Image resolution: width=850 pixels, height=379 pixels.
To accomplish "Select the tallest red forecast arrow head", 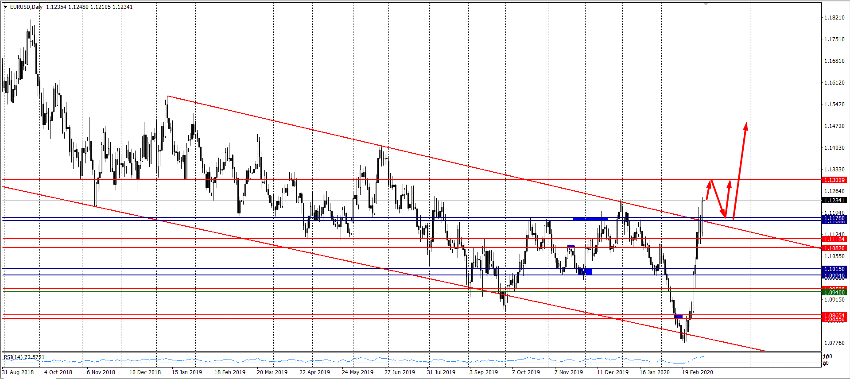I will click(746, 126).
